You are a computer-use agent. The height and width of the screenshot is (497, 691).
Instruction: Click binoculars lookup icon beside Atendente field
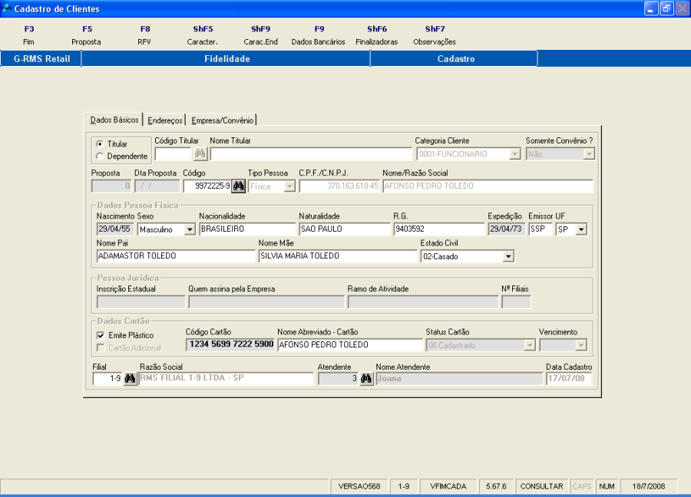[366, 379]
